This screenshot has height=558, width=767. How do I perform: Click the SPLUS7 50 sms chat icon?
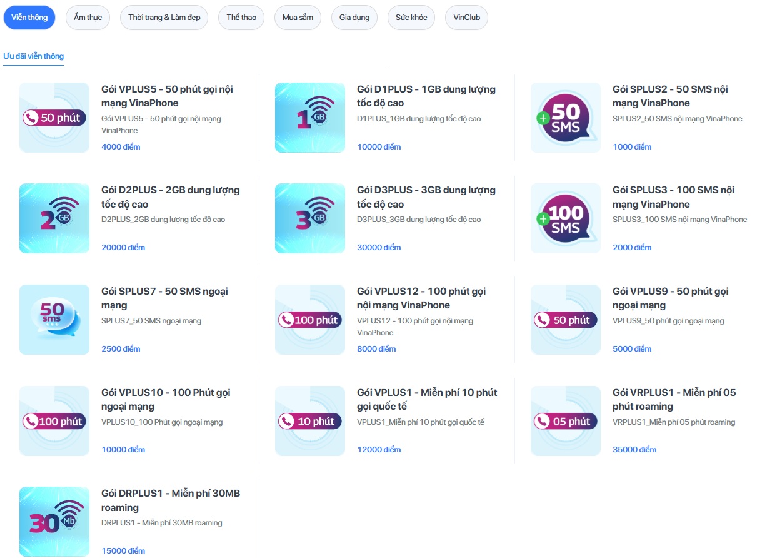click(x=54, y=320)
